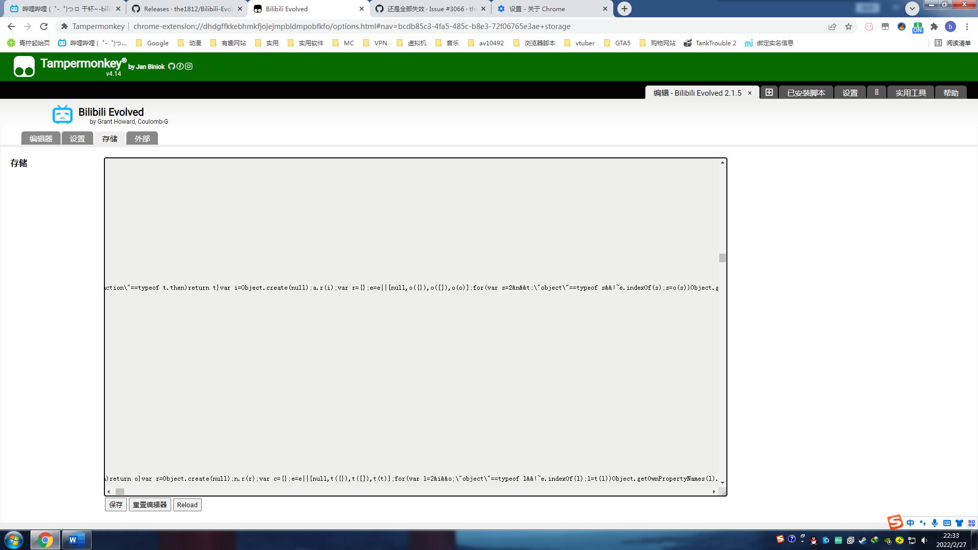Open Tampermonkey GitHub icon link
This screenshot has height=550, width=978.
tap(172, 66)
